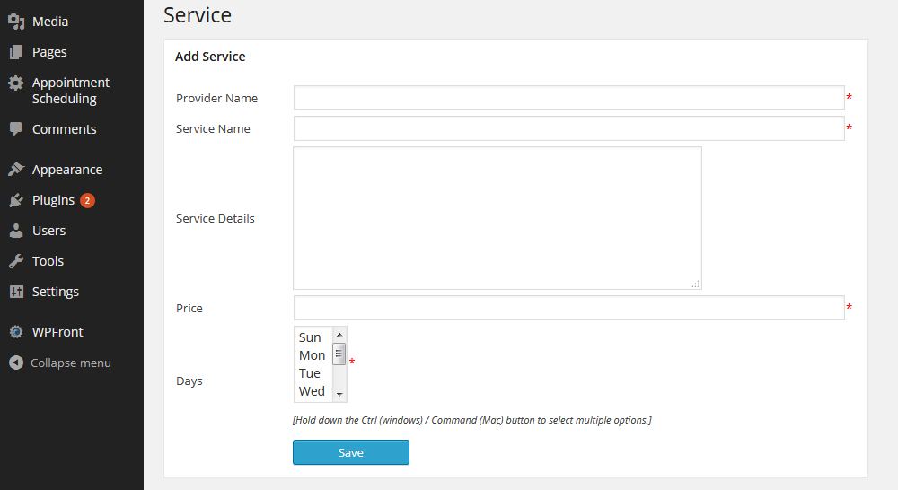Viewport: 898px width, 490px height.
Task: Save the new service
Action: click(x=351, y=452)
